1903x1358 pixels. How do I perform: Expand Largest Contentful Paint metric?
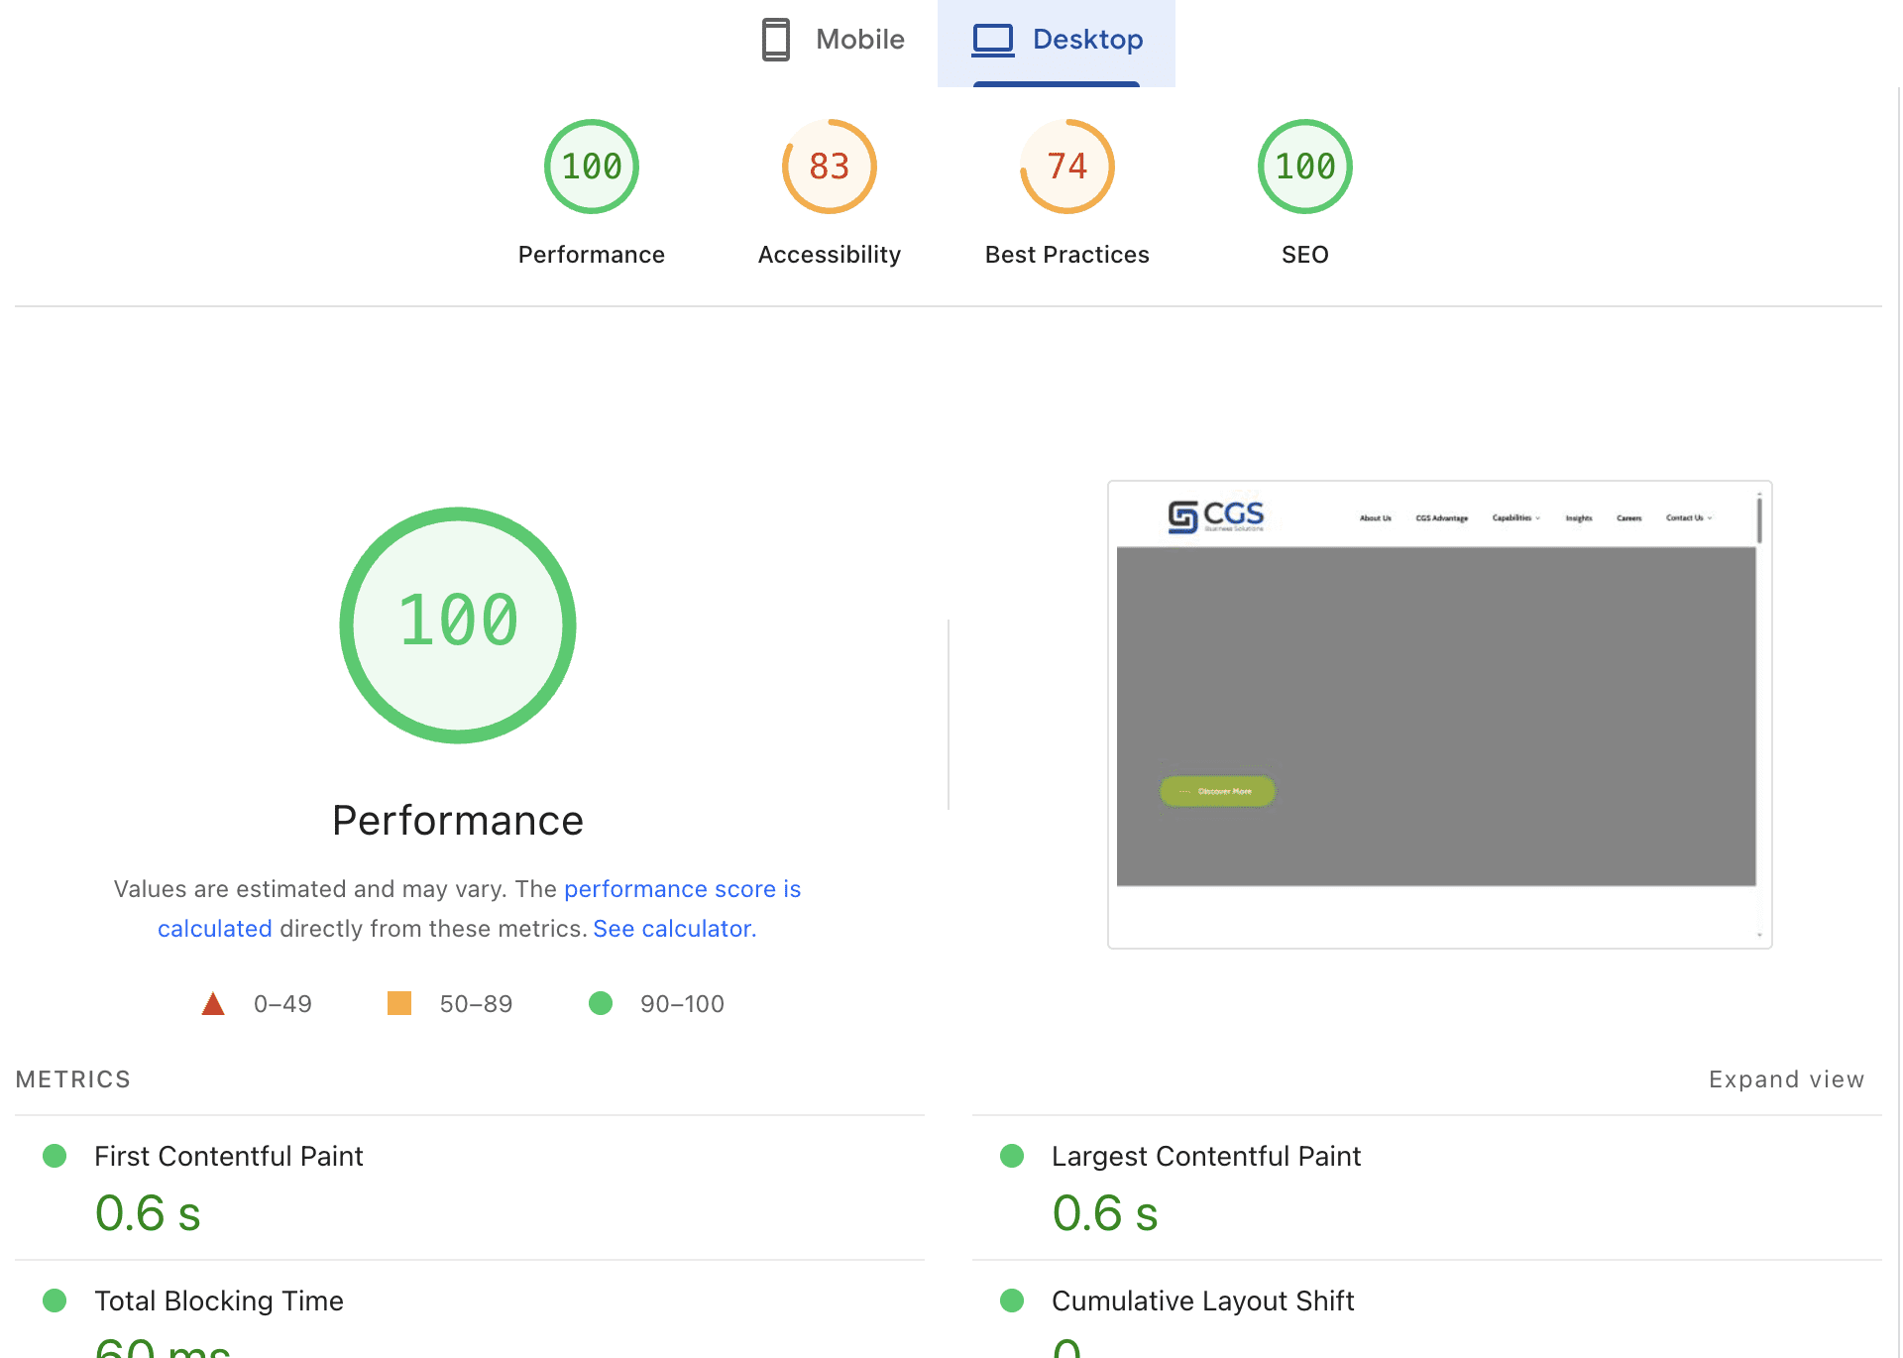pyautogui.click(x=1206, y=1157)
